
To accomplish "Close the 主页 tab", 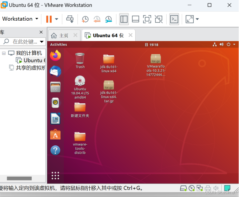I will 75,35.
